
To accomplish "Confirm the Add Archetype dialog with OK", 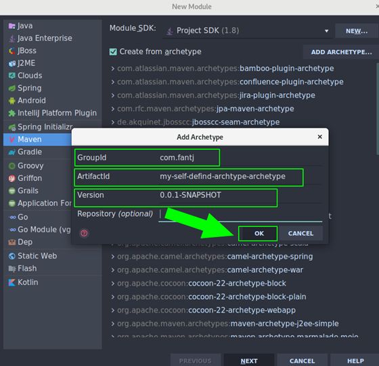I will 258,234.
